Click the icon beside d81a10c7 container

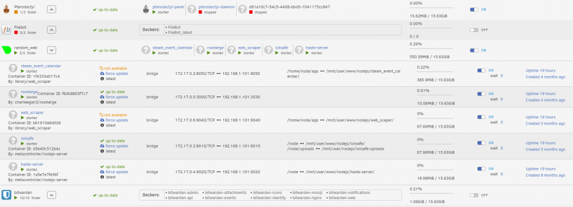click(x=242, y=10)
